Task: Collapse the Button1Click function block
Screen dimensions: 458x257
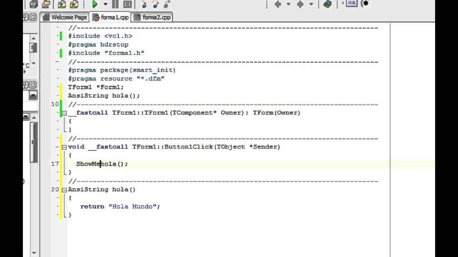Action: click(x=64, y=147)
